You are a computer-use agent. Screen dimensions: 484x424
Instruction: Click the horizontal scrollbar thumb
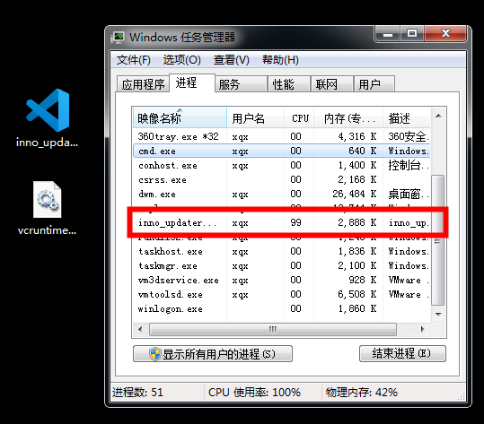pos(273,329)
